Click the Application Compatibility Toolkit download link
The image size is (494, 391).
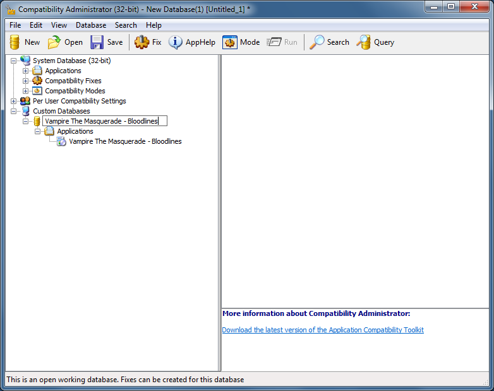pos(323,330)
